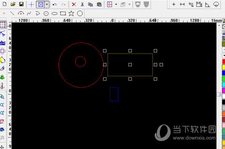Expand dropdown arrow beside boxed-X view button
The width and height of the screenshot is (225, 149).
click(47, 5)
